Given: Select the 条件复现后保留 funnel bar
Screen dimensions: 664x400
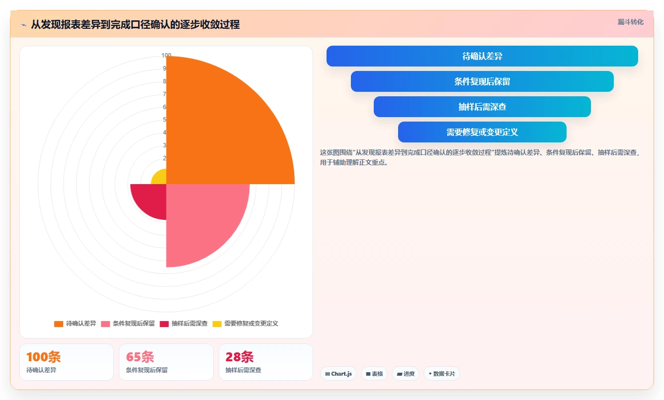Looking at the screenshot, I should (482, 81).
